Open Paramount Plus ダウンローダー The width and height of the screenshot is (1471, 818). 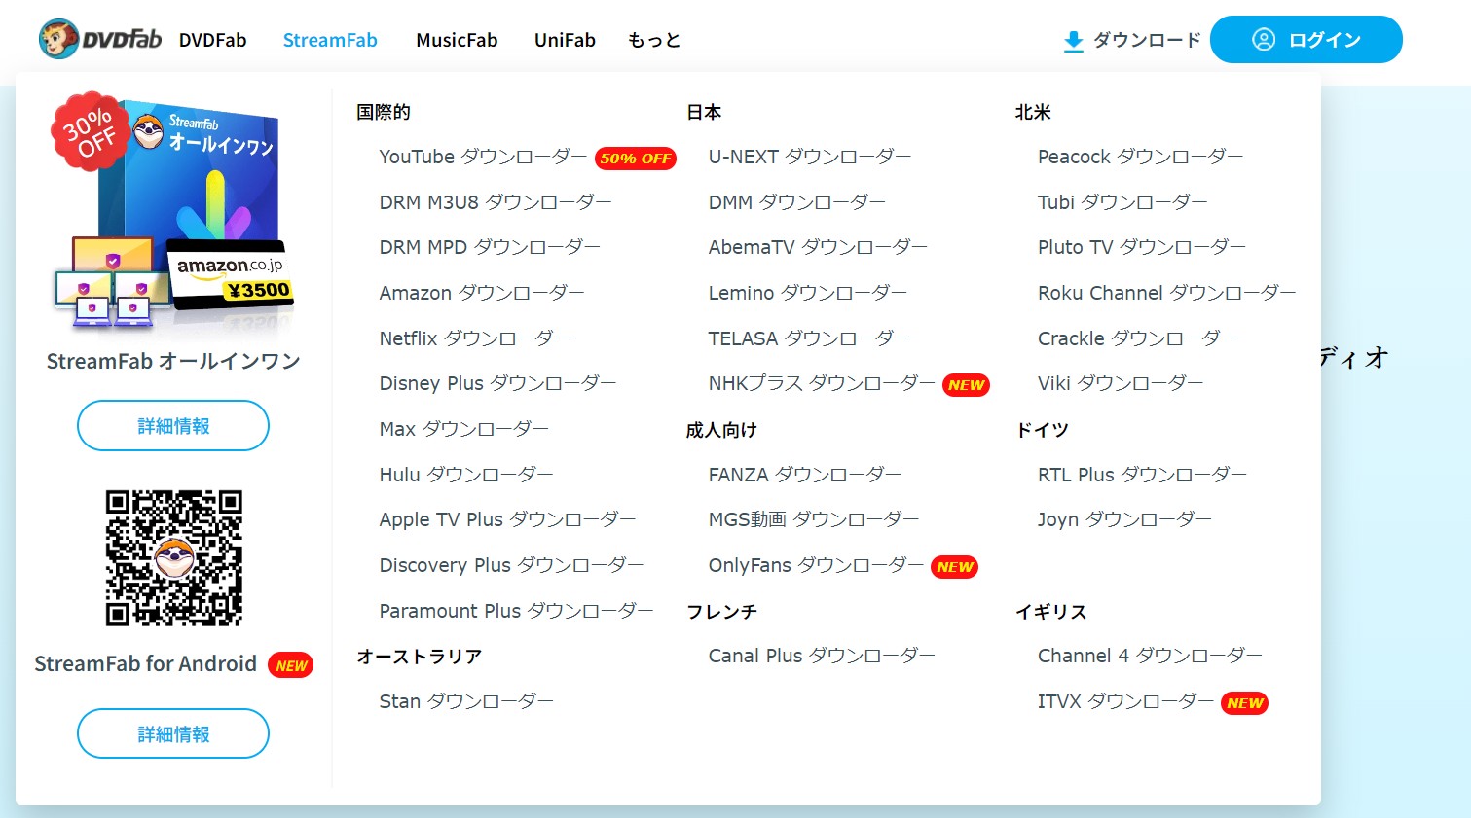516,611
